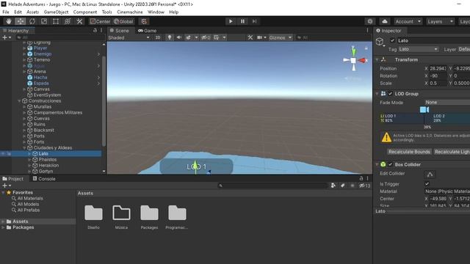
Task: Open the Component menu
Action: pyautogui.click(x=85, y=12)
